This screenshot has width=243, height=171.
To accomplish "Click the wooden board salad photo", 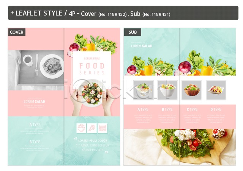I will [180, 147].
